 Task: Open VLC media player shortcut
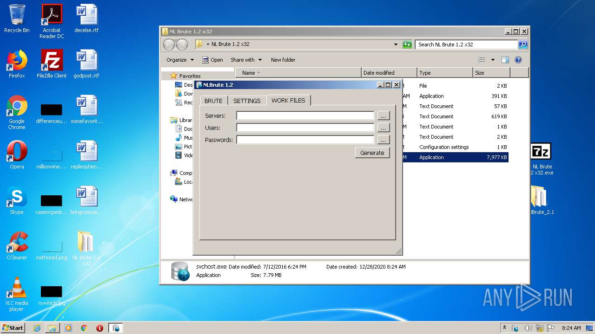pyautogui.click(x=17, y=294)
